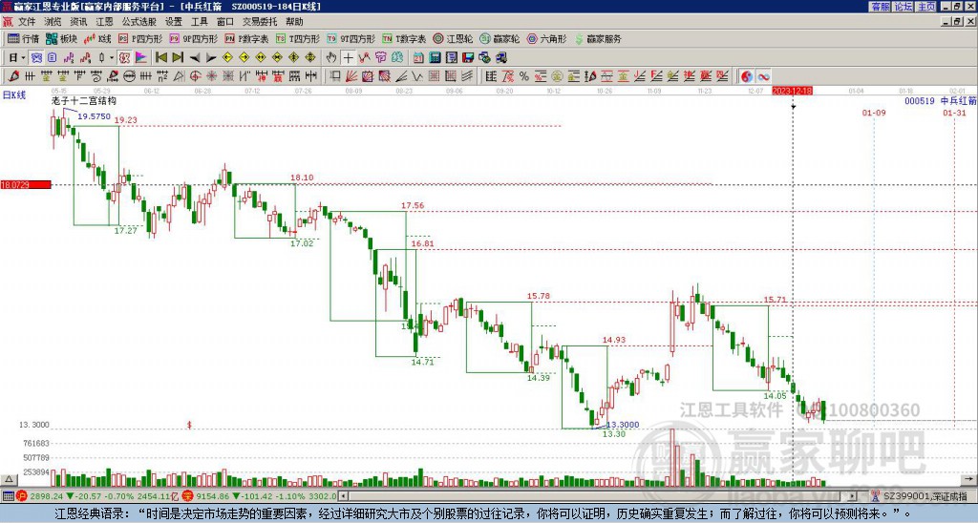Image resolution: width=978 pixels, height=523 pixels.
Task: Open the 交易委托 menu
Action: 260,22
